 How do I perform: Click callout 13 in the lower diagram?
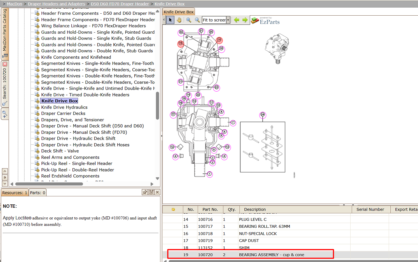pyautogui.click(x=194, y=101)
